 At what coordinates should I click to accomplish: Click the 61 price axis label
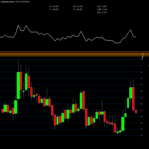click(x=142, y=97)
